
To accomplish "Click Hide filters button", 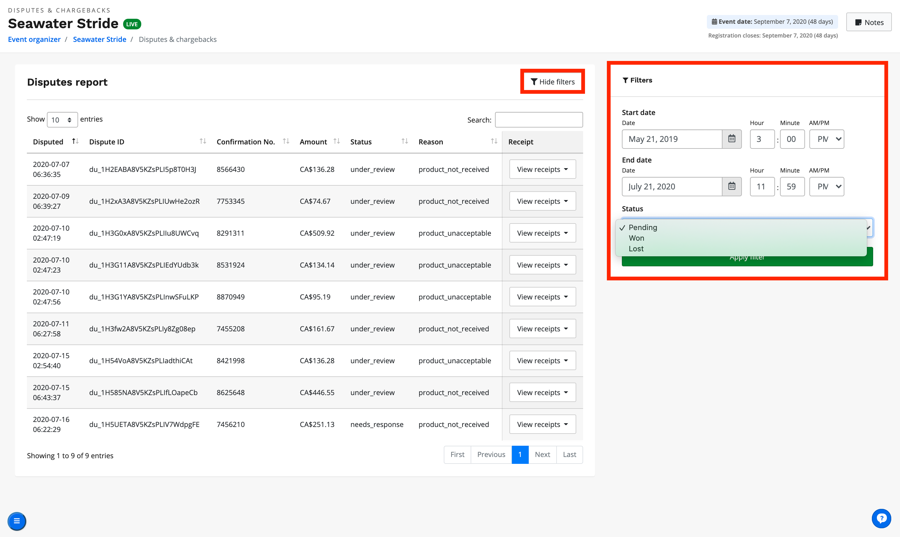I will point(552,82).
